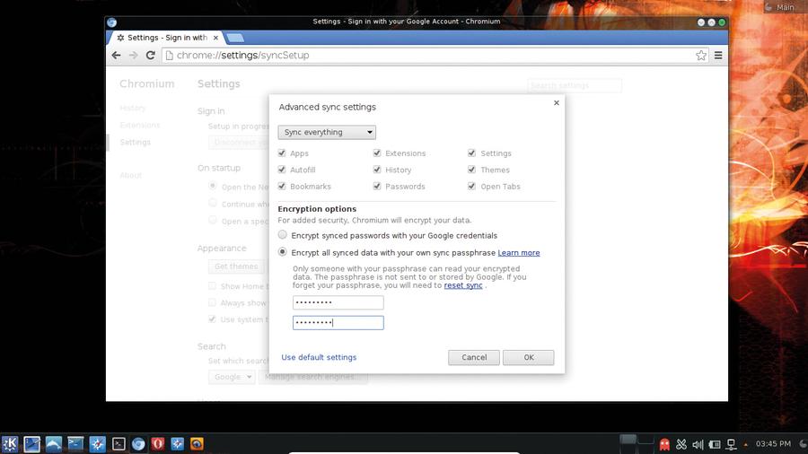Open the small compass icon beside Opera
The image size is (808, 454).
tap(177, 444)
